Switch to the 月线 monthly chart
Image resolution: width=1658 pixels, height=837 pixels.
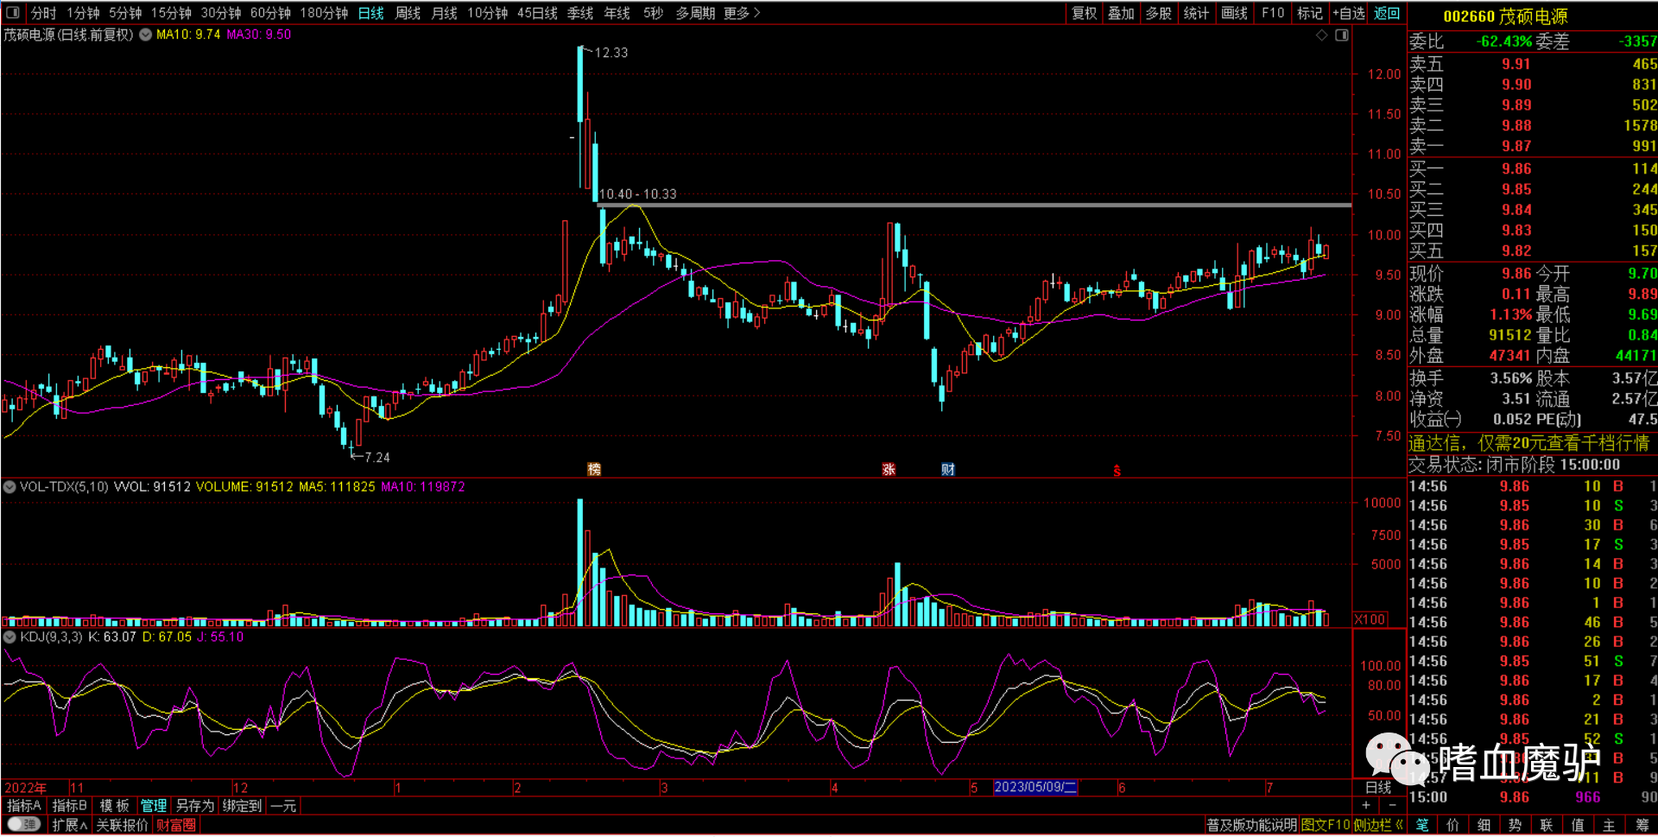444,13
